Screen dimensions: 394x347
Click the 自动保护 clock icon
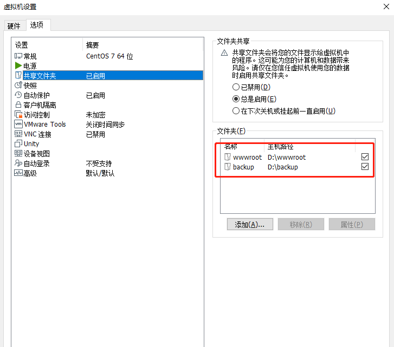[18, 95]
